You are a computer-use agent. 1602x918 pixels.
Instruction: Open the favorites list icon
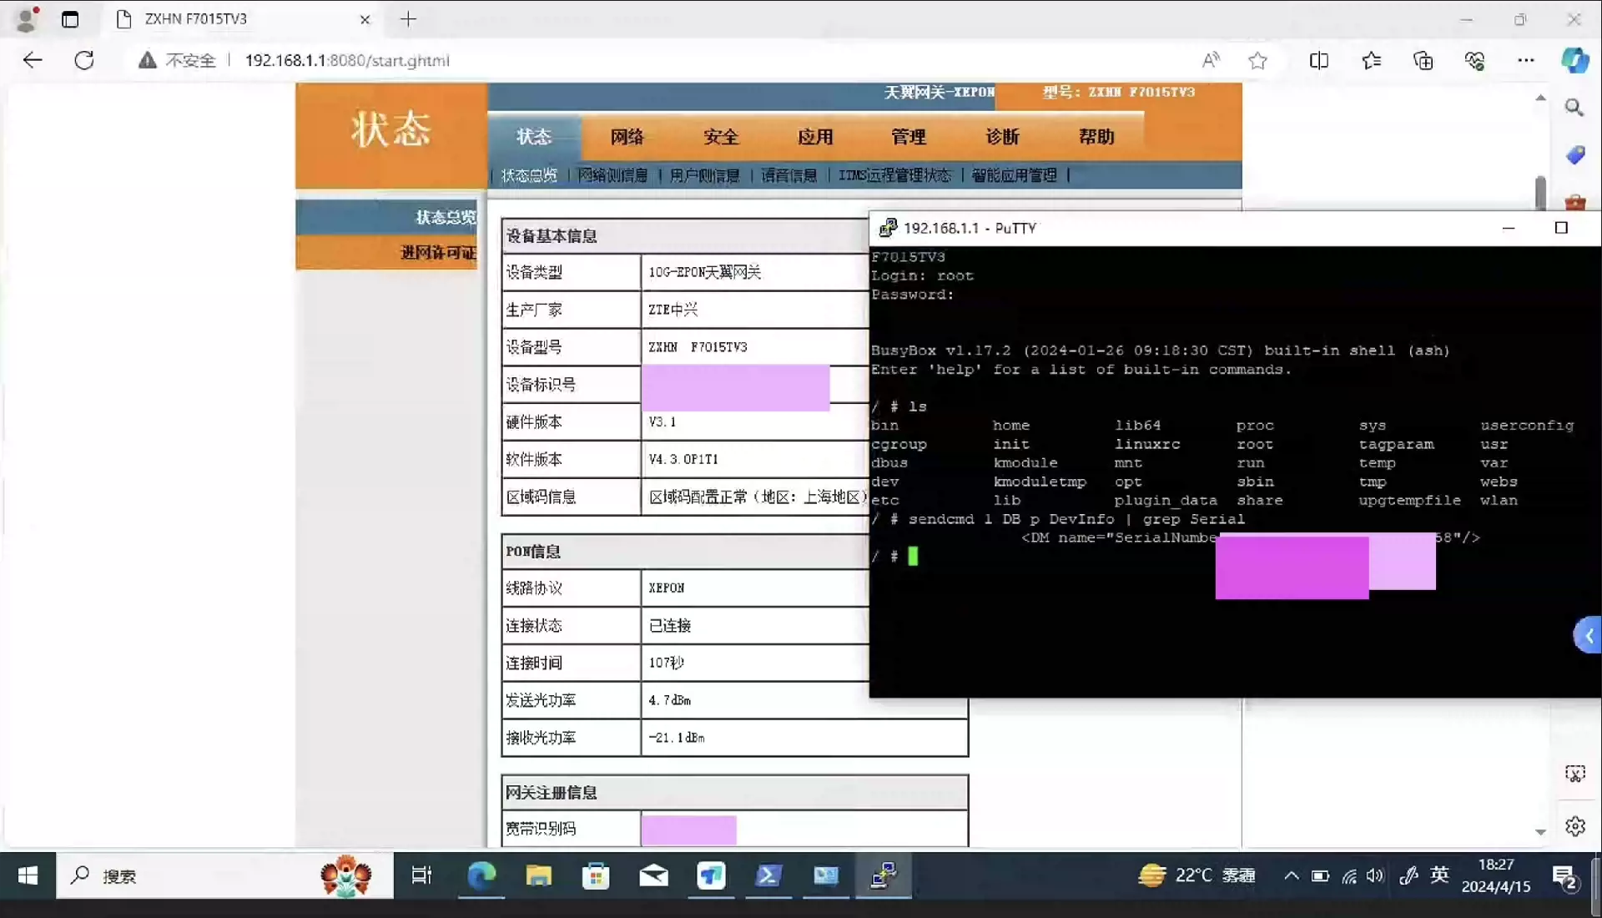(x=1371, y=60)
